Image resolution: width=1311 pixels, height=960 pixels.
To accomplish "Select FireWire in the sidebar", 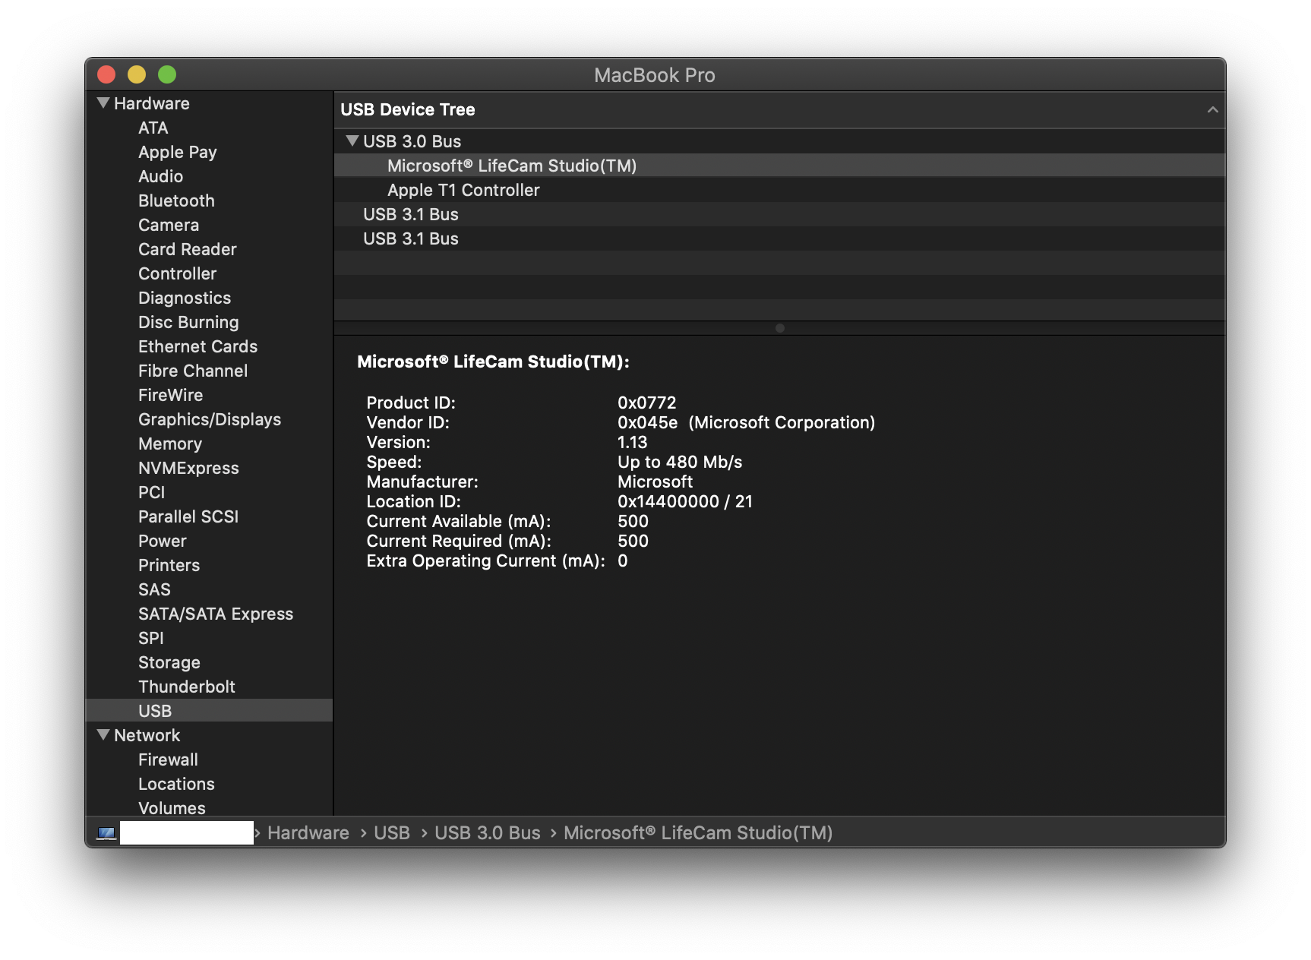I will point(171,395).
